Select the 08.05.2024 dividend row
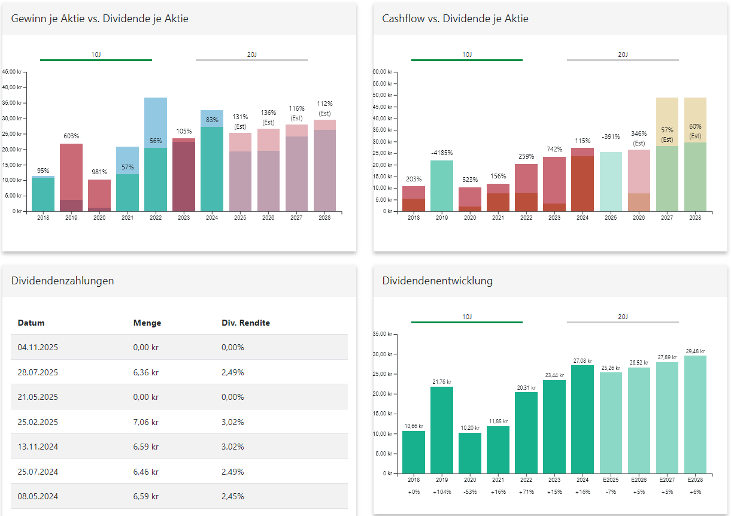Screen dimensions: 731x516 (x=179, y=496)
